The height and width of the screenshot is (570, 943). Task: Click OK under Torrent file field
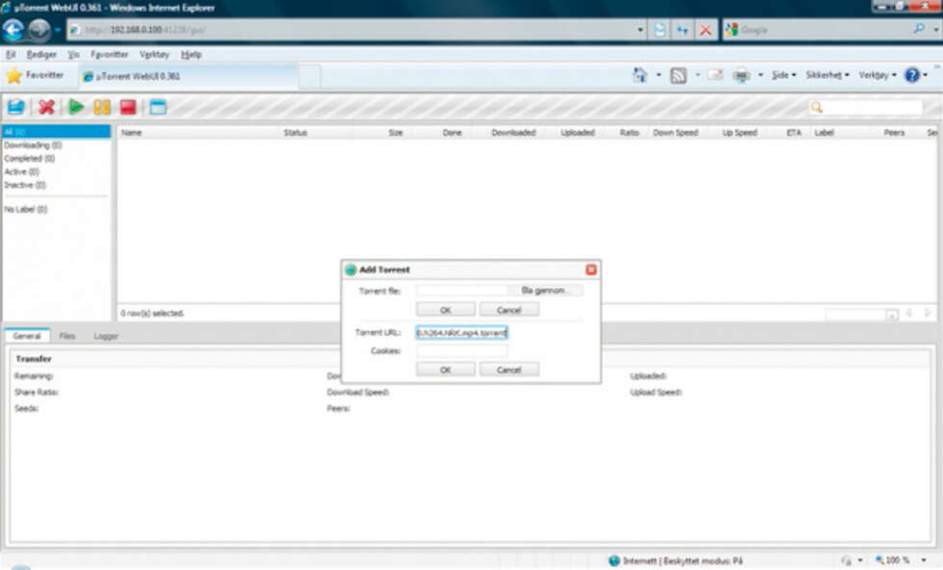(446, 310)
